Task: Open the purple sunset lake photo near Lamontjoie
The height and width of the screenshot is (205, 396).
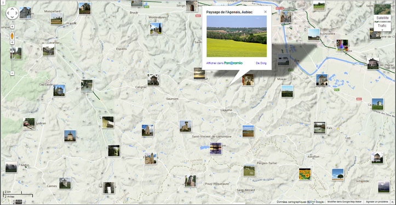Action: coord(216,148)
